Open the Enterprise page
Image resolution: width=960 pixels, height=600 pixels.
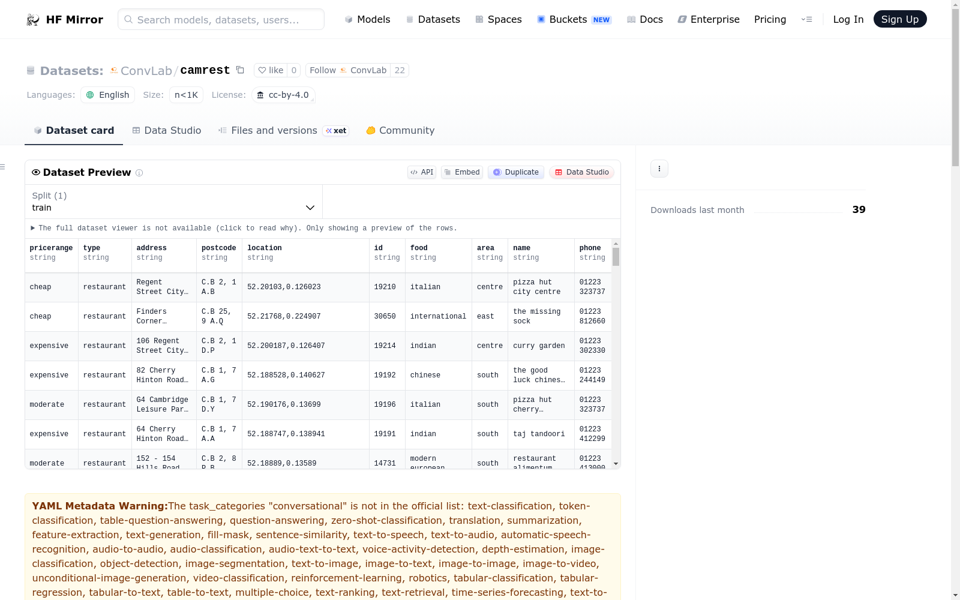coord(709,19)
